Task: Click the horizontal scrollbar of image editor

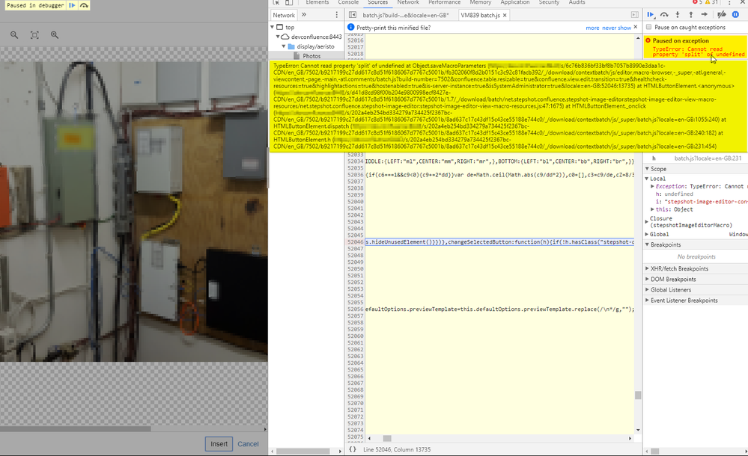Action: point(76,429)
